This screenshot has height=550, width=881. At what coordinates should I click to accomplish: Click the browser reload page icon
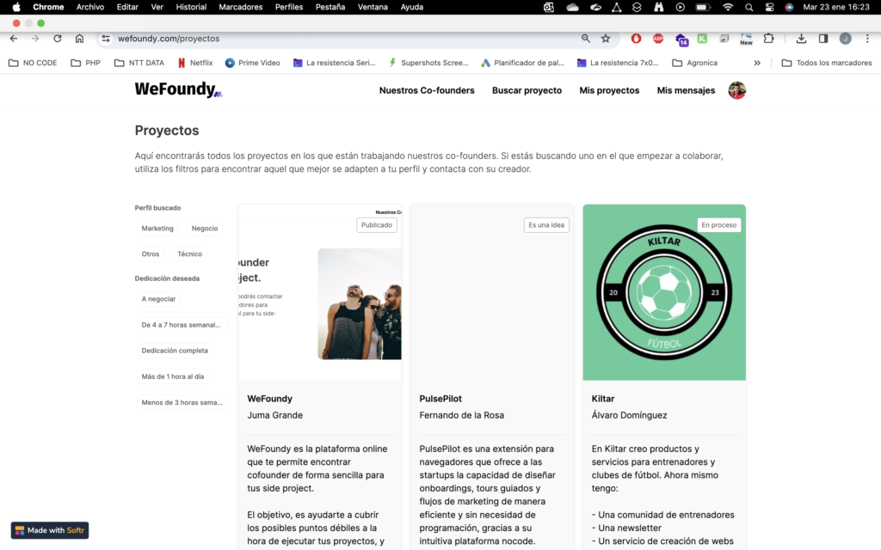tap(58, 39)
